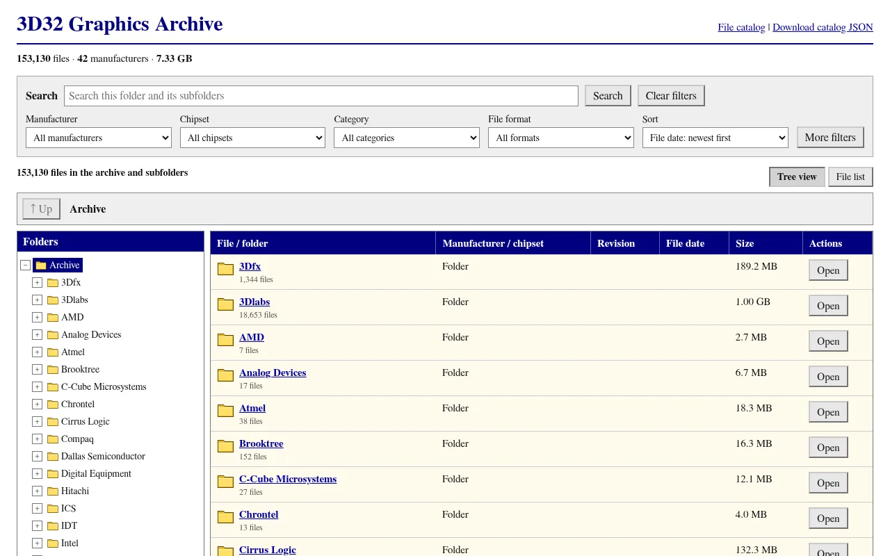Click the folder icon in the 3Dlabs table row

click(225, 304)
